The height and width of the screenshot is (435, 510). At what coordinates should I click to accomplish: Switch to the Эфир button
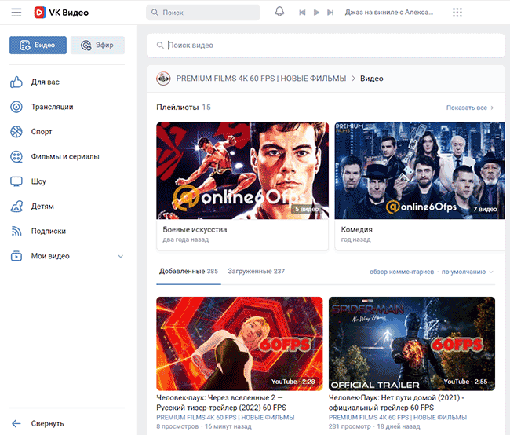click(x=97, y=45)
